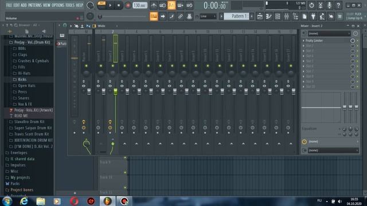The width and height of the screenshot is (367, 206).
Task: Open mixer input dropdown showing (none)
Action: 329,33
